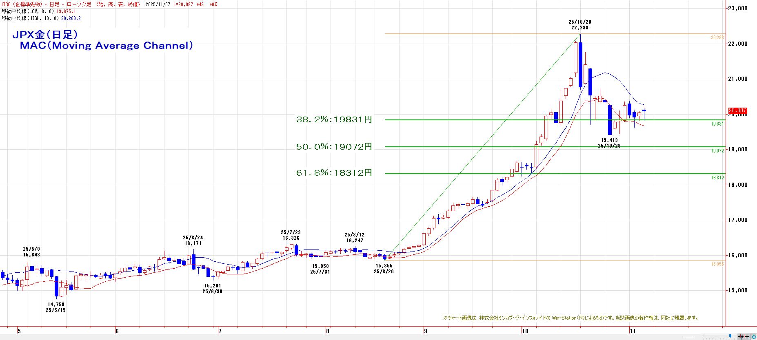Click the red current price tag 20,087
Viewport: 757px width, 340px height.
(x=738, y=110)
